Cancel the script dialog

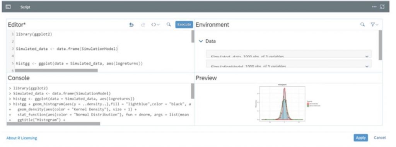pyautogui.click(x=380, y=138)
